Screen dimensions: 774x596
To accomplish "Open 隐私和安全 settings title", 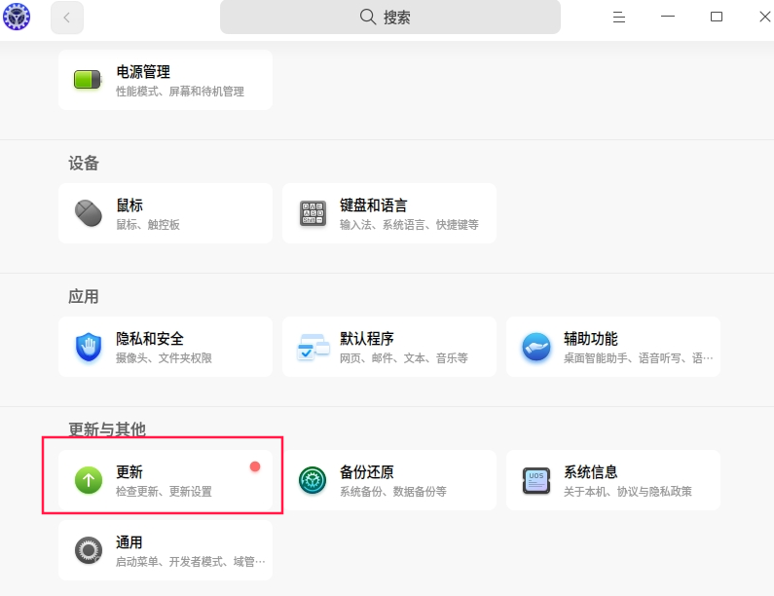I will click(x=150, y=339).
